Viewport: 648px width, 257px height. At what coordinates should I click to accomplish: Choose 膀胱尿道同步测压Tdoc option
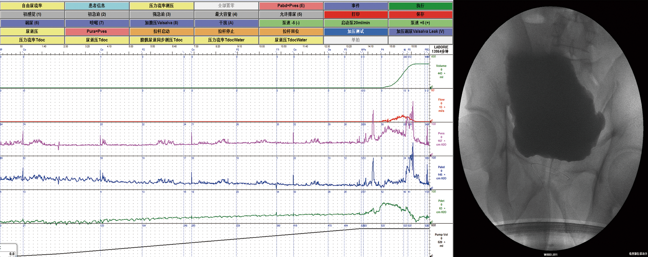coord(161,40)
